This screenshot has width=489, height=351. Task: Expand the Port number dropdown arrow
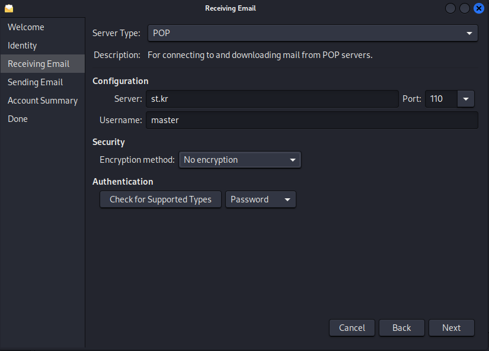[x=466, y=99]
